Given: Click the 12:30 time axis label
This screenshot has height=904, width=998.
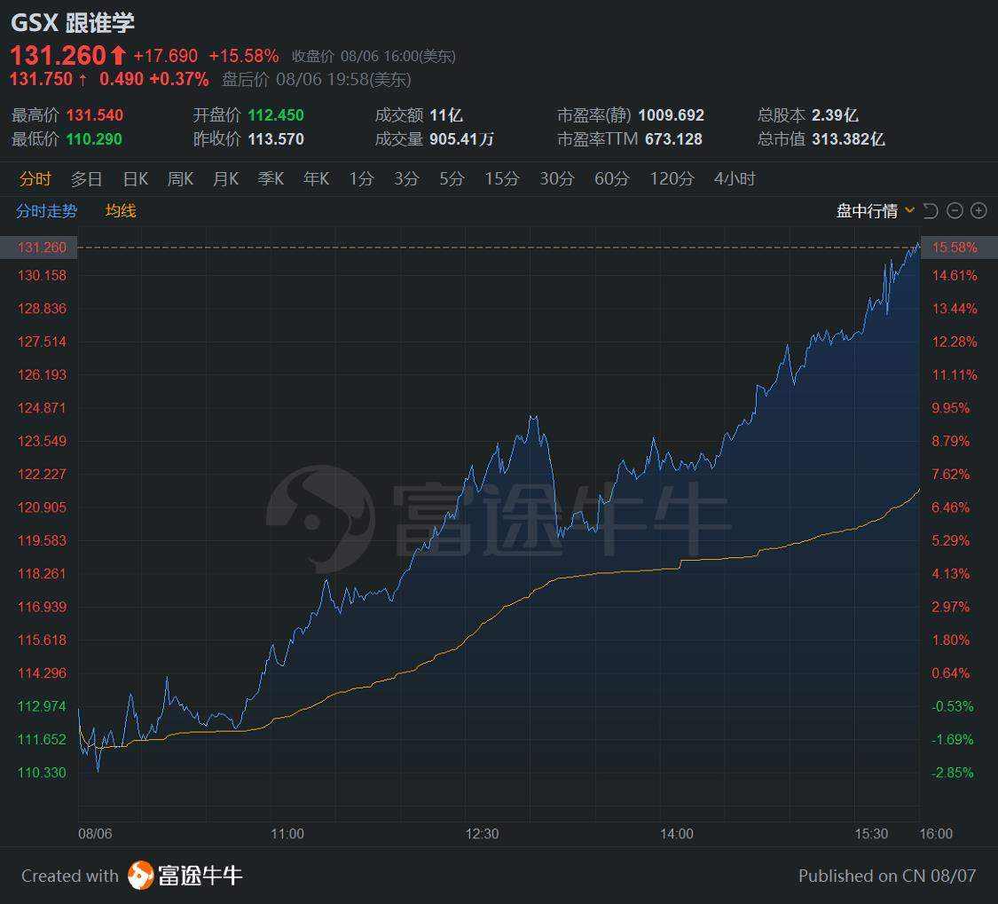Looking at the screenshot, I should pyautogui.click(x=482, y=833).
